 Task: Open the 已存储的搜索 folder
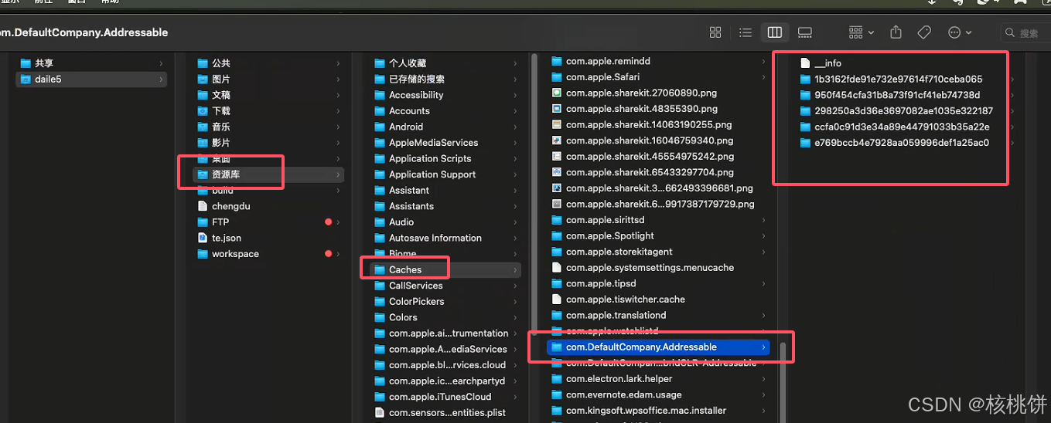[445, 79]
